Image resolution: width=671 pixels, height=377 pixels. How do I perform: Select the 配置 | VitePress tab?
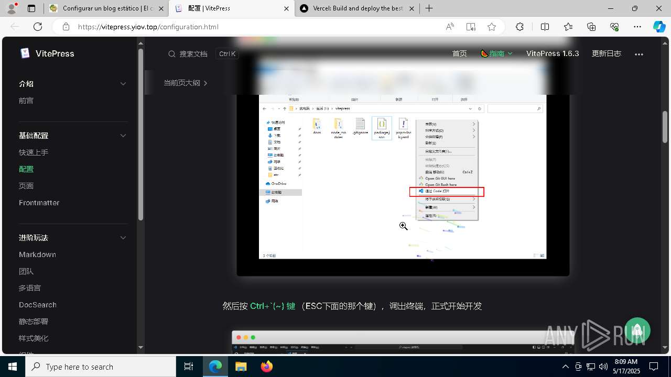click(232, 8)
